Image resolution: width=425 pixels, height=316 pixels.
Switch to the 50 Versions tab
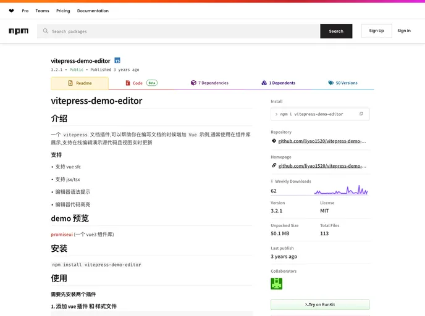343,83
